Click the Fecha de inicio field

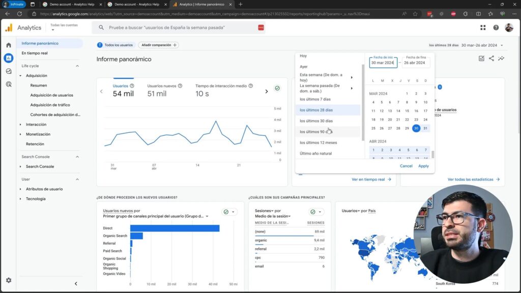coord(383,63)
